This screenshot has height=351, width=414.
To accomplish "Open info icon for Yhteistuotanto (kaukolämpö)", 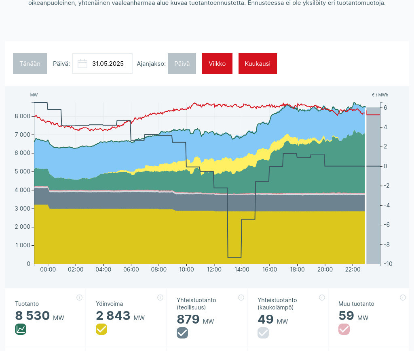I will tap(322, 298).
